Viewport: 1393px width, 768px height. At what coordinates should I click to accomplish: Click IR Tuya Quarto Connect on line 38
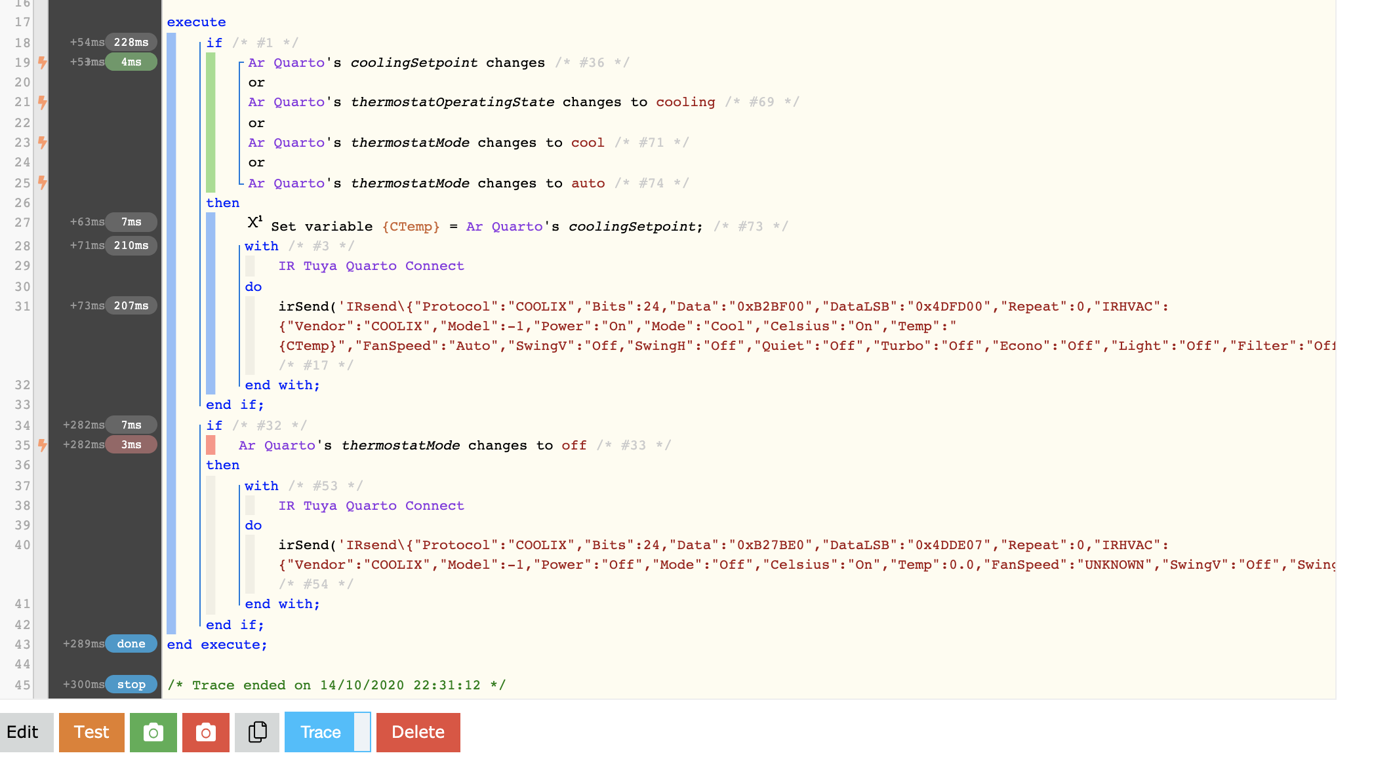tap(371, 505)
